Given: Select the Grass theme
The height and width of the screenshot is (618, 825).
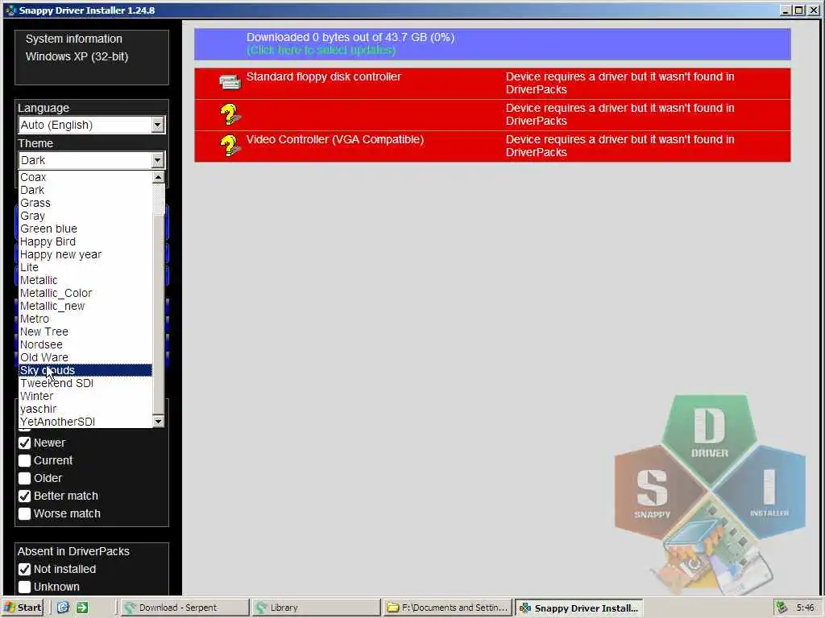Looking at the screenshot, I should point(85,203).
